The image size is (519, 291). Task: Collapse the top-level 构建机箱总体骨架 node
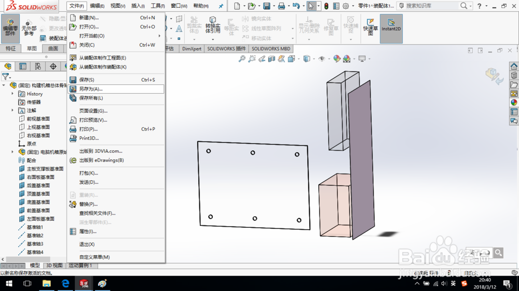pyautogui.click(x=4, y=85)
